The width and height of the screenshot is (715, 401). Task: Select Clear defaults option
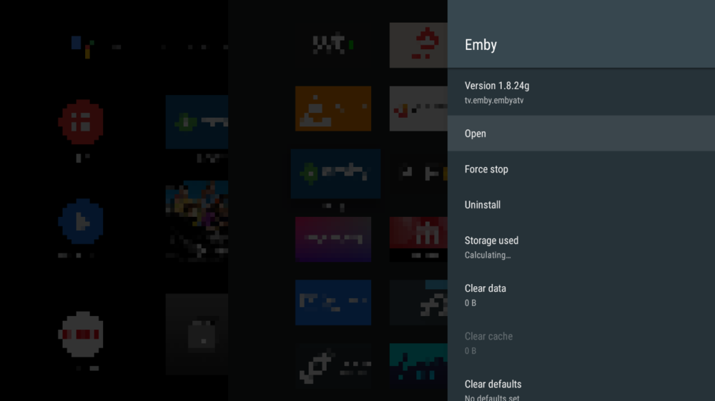click(581, 385)
